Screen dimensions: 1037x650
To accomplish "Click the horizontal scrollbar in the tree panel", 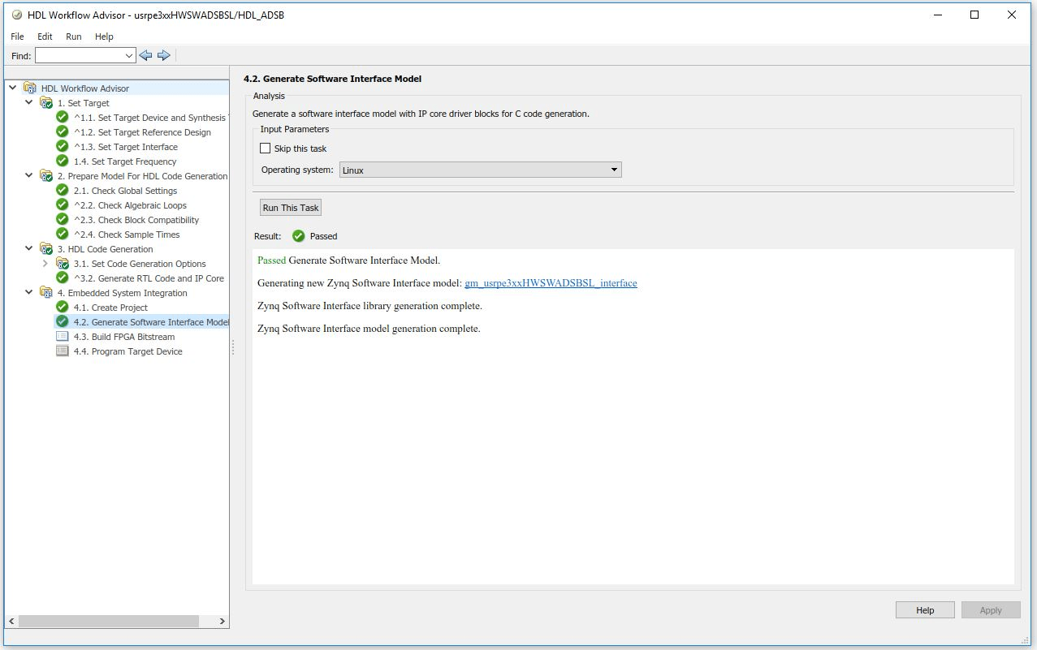I will (108, 621).
